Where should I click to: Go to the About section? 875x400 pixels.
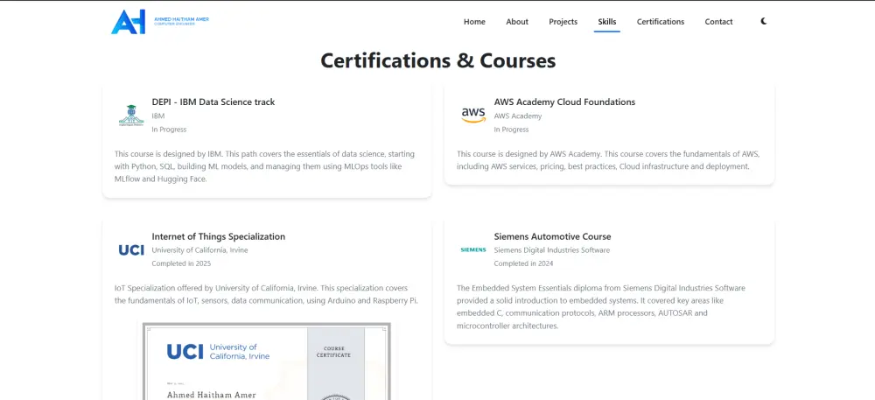coord(517,22)
